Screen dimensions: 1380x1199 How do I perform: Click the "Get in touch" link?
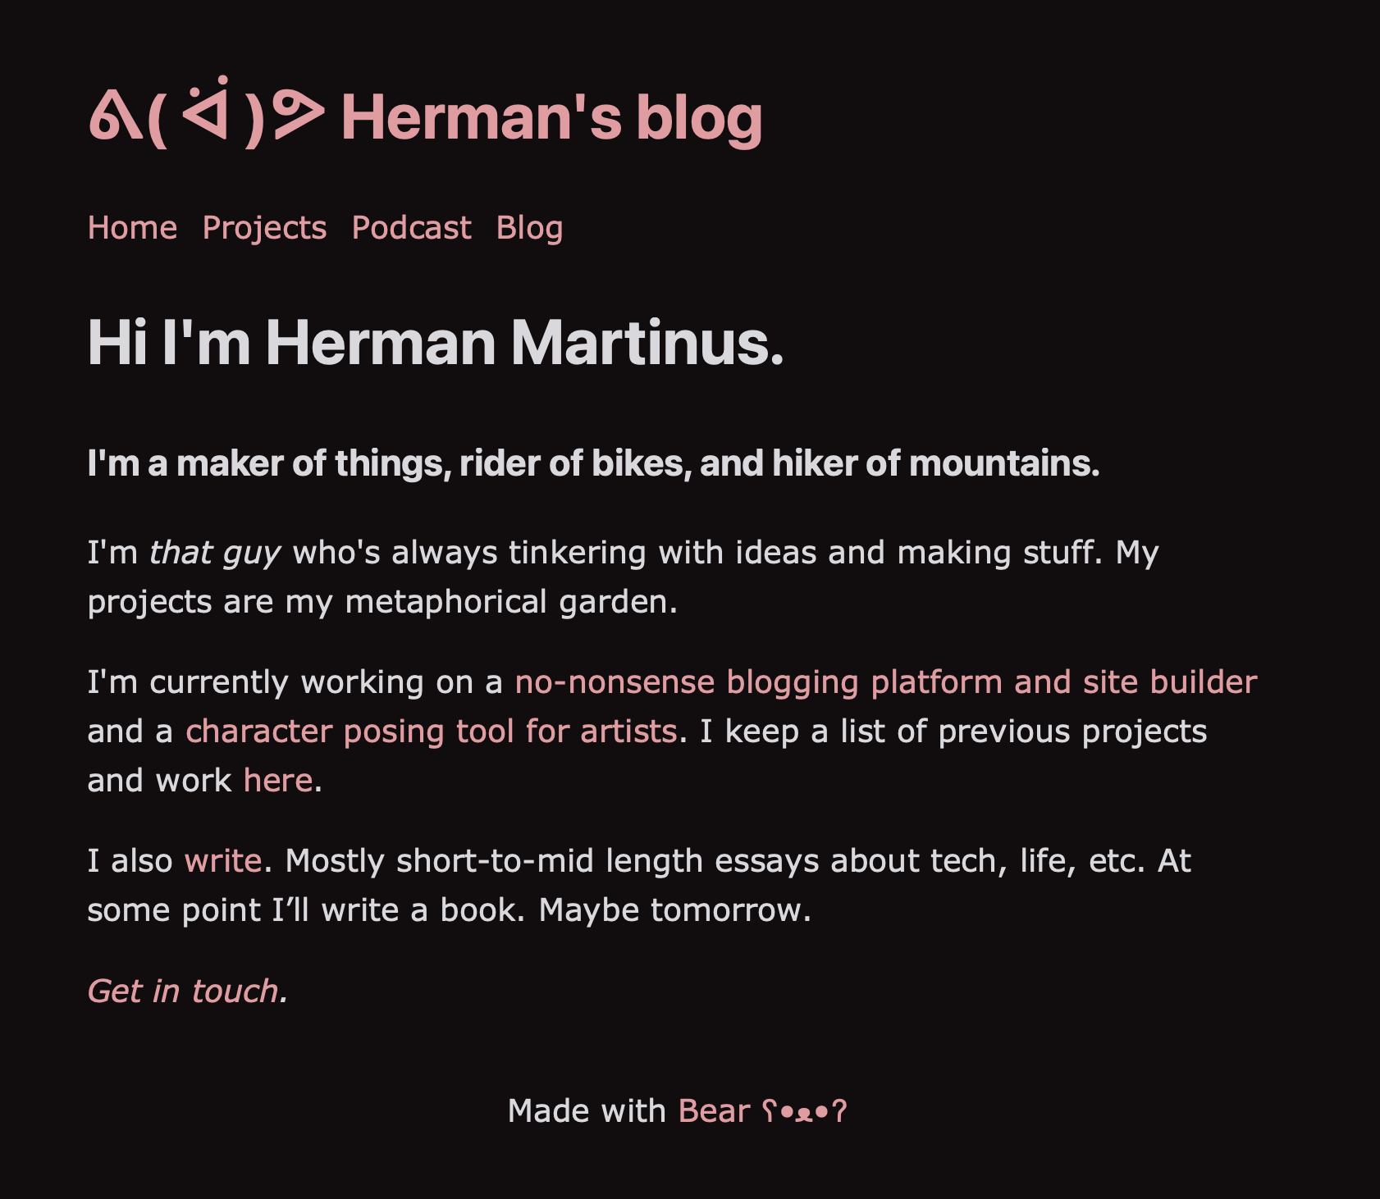point(183,992)
